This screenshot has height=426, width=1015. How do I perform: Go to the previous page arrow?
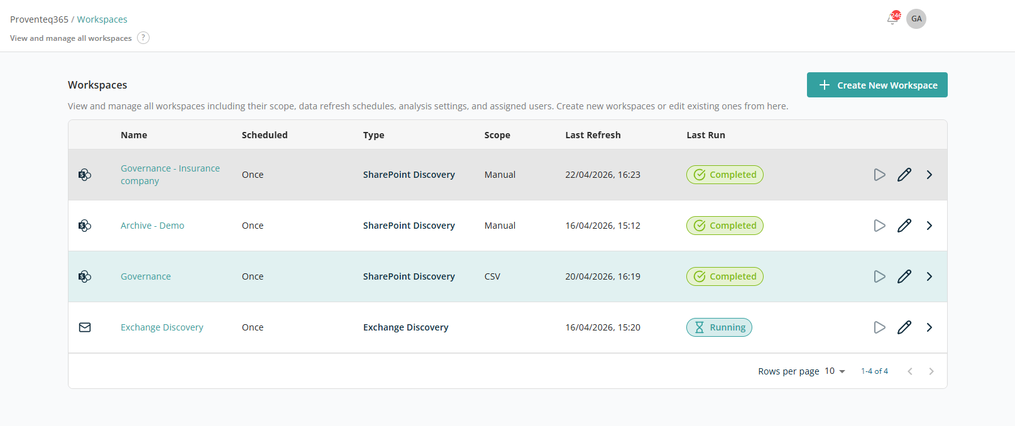[909, 371]
